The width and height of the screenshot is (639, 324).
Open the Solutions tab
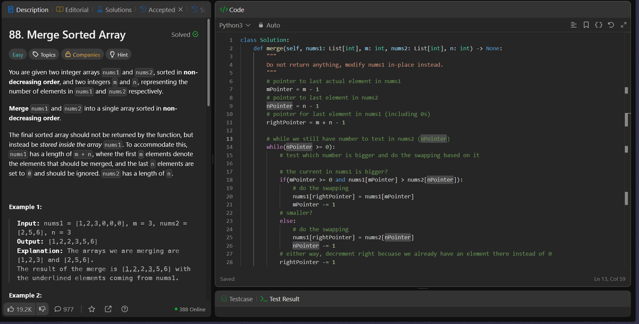click(x=114, y=10)
